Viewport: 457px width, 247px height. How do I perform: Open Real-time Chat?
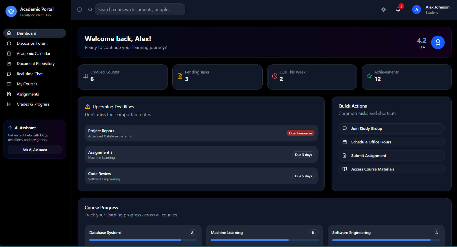click(35, 74)
